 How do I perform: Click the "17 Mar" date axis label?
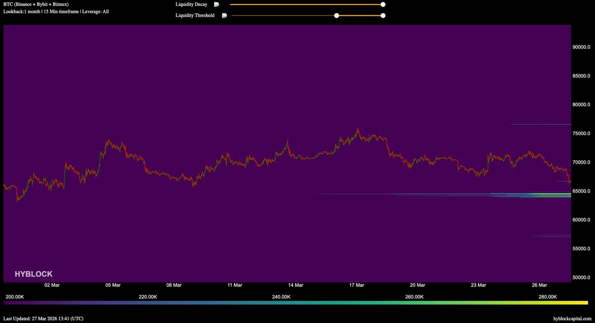pyautogui.click(x=357, y=285)
